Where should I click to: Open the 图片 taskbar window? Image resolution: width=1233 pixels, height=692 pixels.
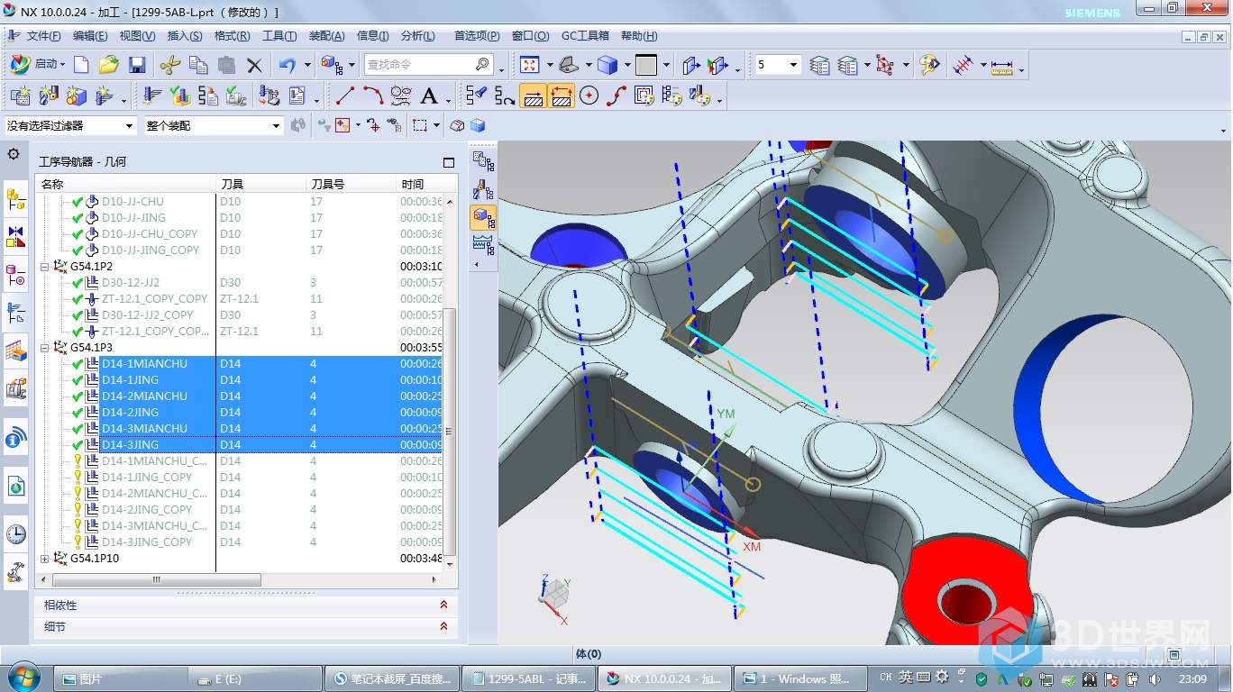[x=120, y=678]
